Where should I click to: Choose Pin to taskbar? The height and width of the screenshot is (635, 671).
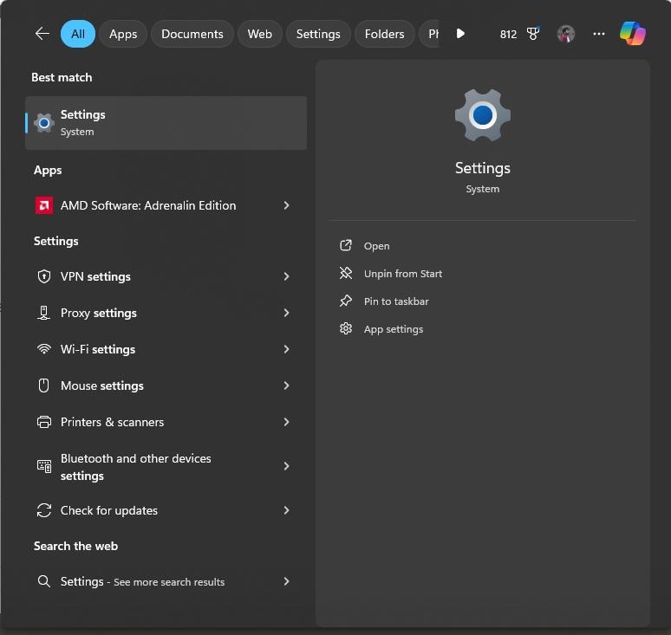click(396, 301)
